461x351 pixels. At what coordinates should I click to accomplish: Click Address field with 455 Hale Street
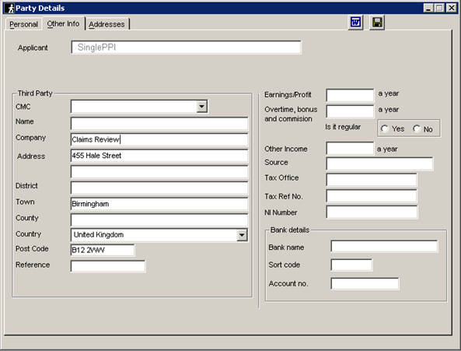click(159, 156)
